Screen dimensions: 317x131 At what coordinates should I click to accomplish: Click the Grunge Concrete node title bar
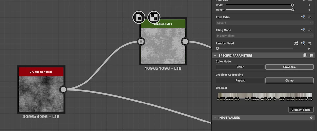41,72
